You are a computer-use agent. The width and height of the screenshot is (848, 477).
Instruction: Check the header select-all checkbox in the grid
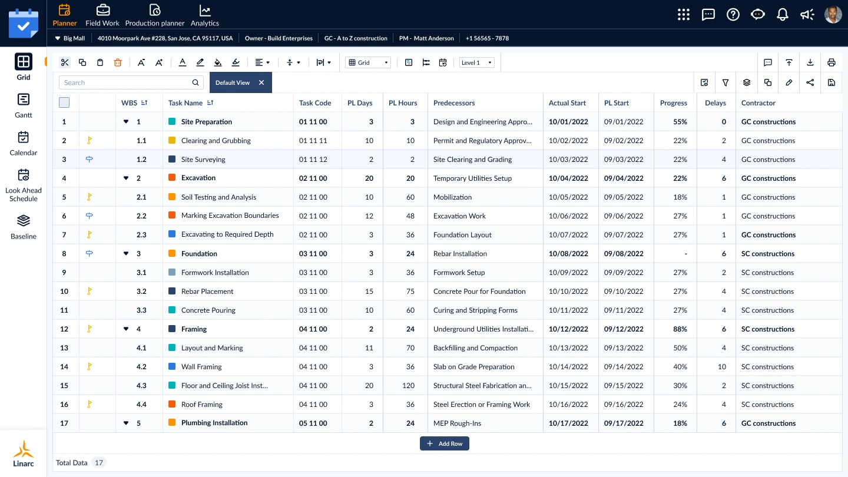(x=64, y=102)
